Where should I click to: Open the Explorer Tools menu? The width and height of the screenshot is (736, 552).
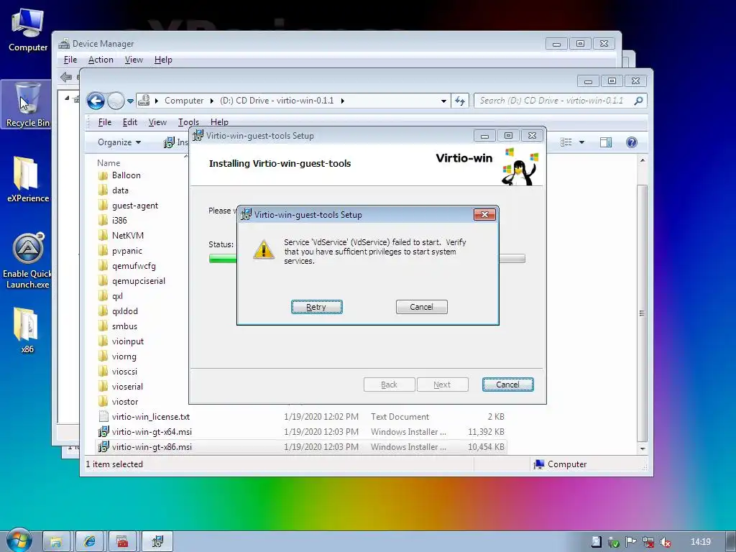click(x=188, y=122)
